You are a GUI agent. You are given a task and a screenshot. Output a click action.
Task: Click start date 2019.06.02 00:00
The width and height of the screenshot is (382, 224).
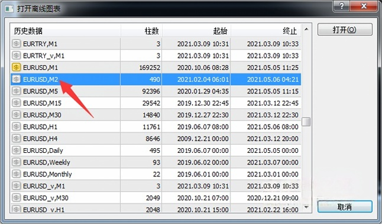203,162
